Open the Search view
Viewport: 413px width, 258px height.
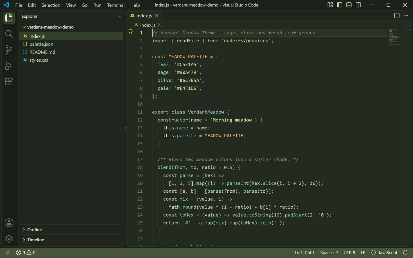coord(9,34)
